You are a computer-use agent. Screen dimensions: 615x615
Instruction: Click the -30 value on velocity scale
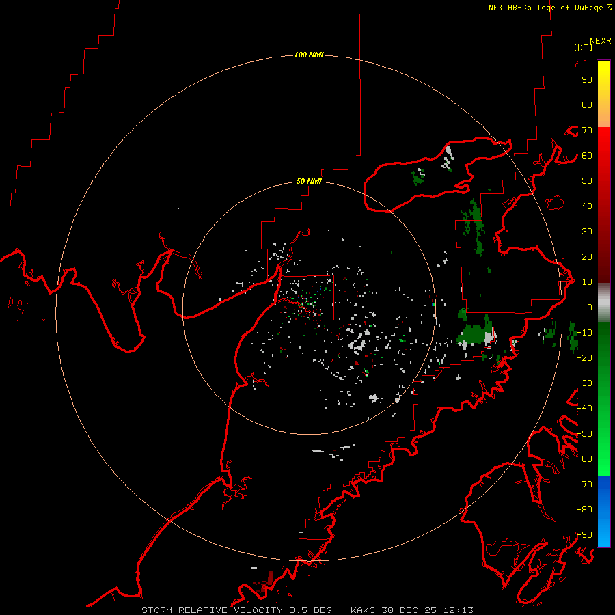pyautogui.click(x=584, y=383)
